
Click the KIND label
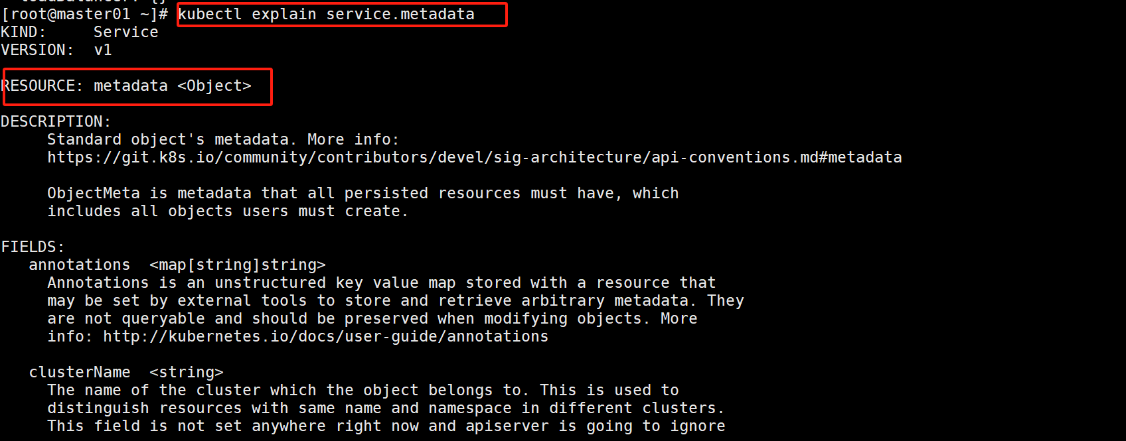(23, 32)
